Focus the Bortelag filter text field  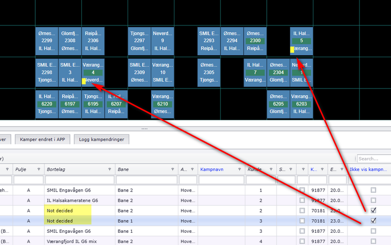point(80,179)
